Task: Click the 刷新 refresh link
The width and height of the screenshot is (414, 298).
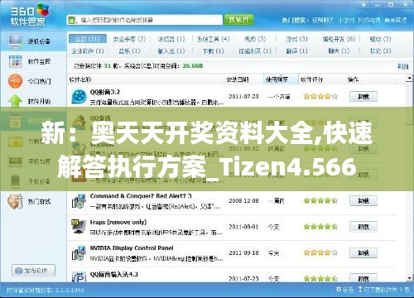Action: click(x=402, y=66)
